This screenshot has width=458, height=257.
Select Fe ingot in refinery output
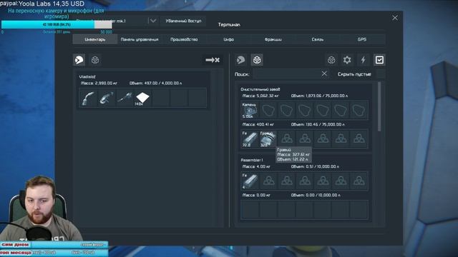point(250,139)
